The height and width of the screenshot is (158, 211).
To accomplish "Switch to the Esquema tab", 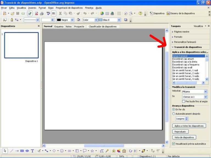I will click(59, 27).
